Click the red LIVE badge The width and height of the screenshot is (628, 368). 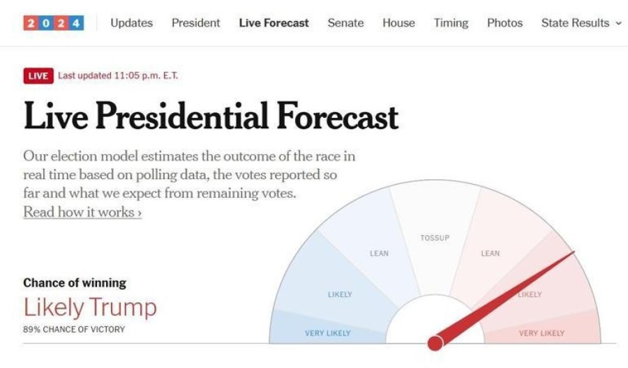click(x=38, y=76)
